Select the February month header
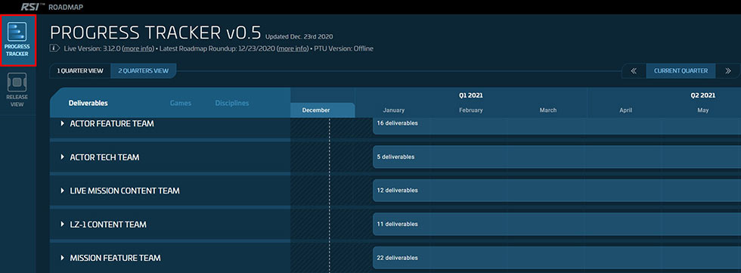The height and width of the screenshot is (273, 741). (x=470, y=110)
